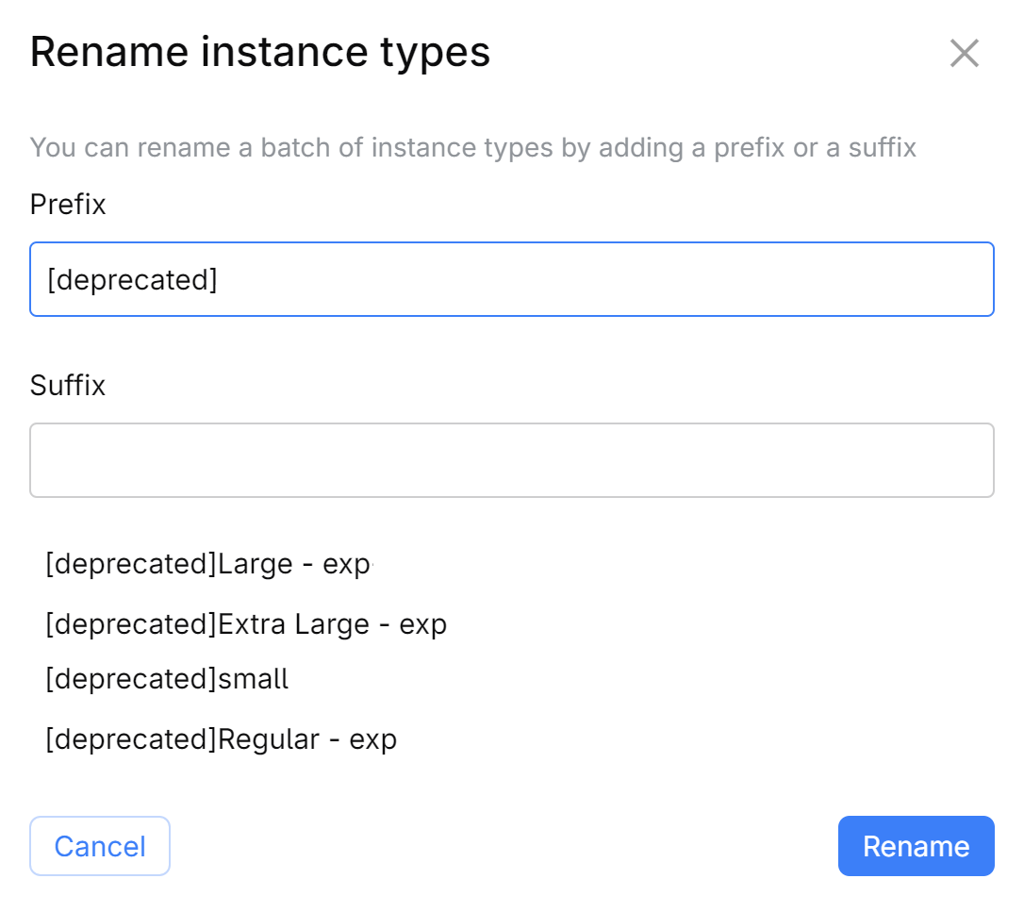Click the "Rename instance types" dialog title

point(261,52)
